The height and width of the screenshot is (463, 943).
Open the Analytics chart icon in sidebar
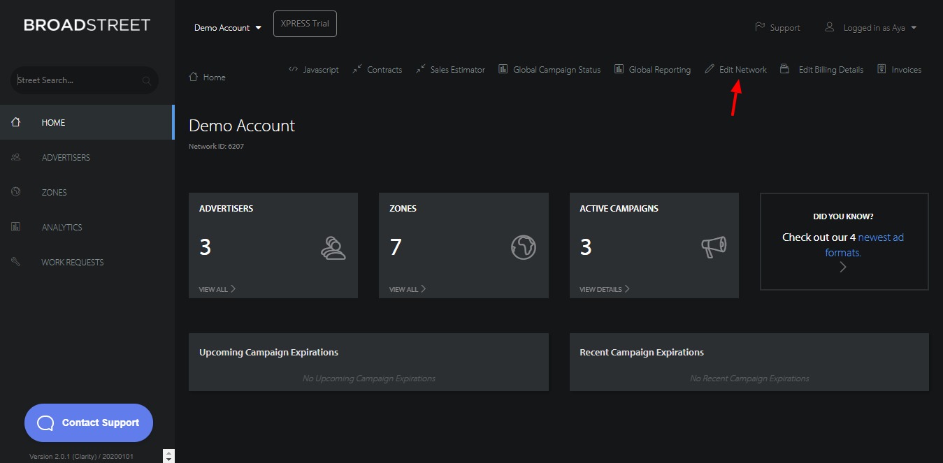(16, 227)
